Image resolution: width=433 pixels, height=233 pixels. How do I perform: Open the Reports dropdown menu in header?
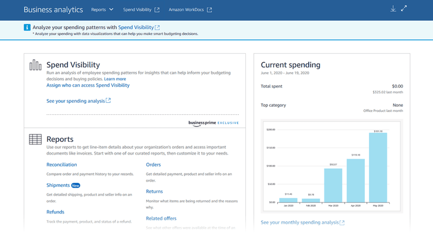click(102, 10)
